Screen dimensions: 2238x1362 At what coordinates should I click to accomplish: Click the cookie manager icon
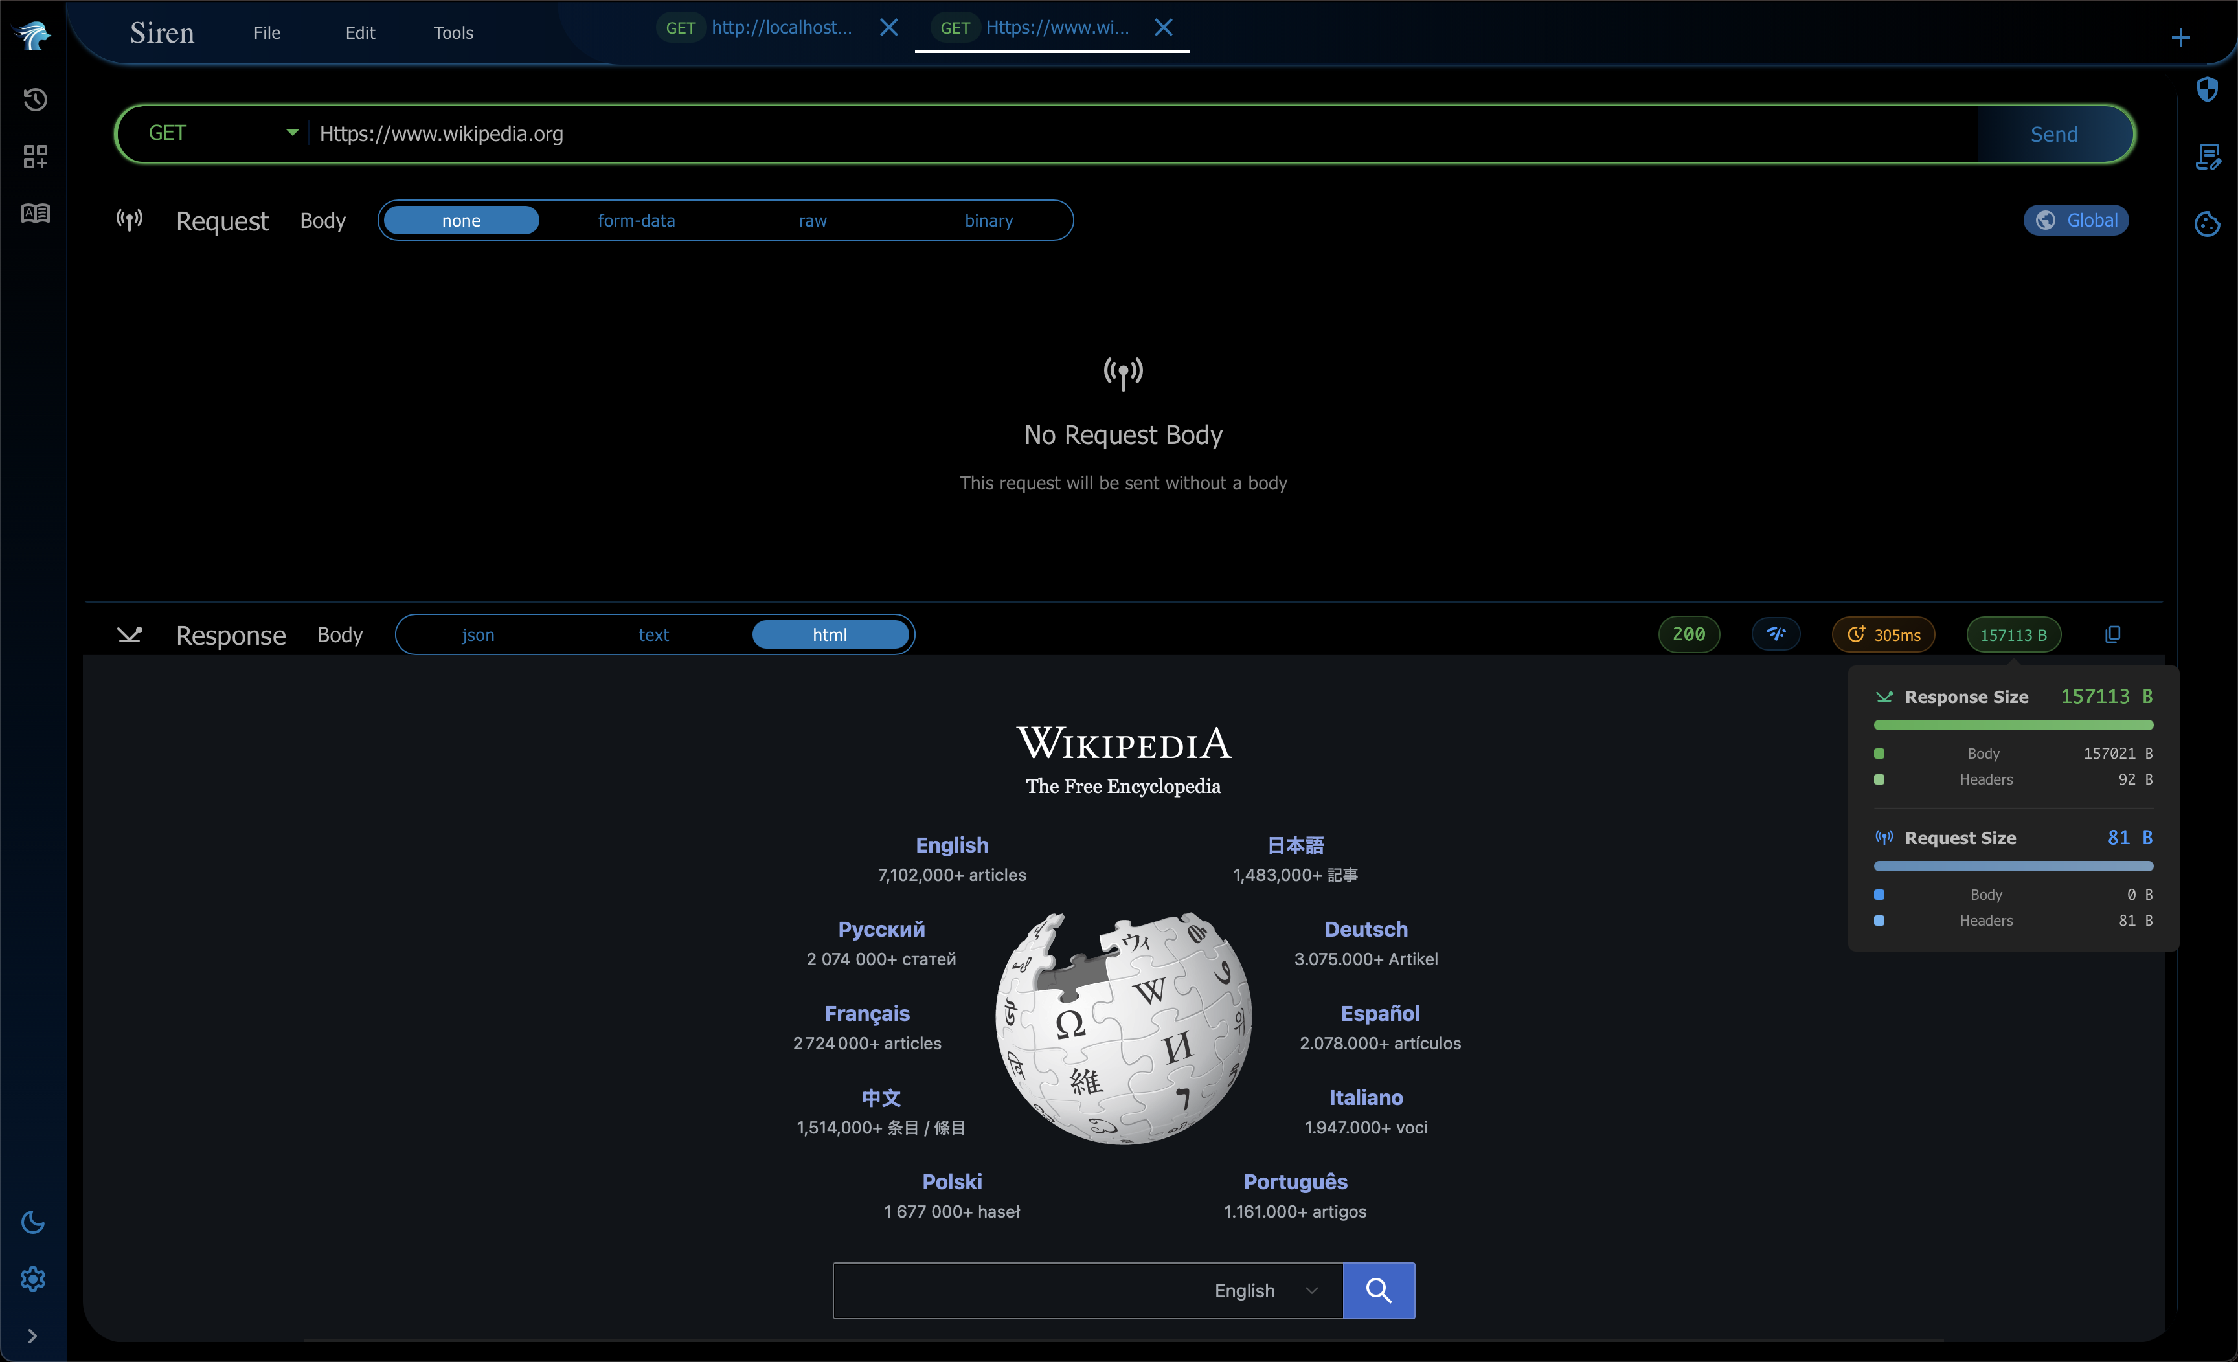(x=2208, y=224)
